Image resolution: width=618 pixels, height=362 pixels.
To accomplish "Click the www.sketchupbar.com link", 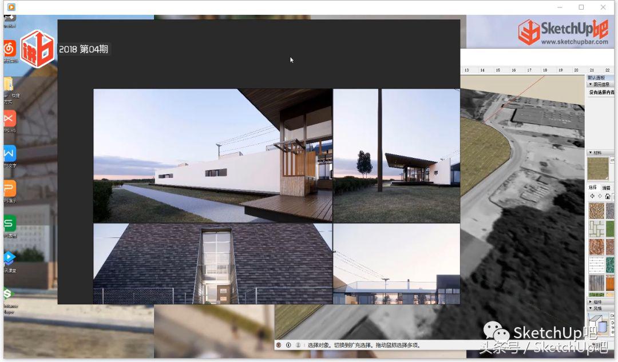I will point(575,42).
